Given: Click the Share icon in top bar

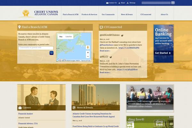Looking at the screenshot, I should pyautogui.click(x=119, y=3).
